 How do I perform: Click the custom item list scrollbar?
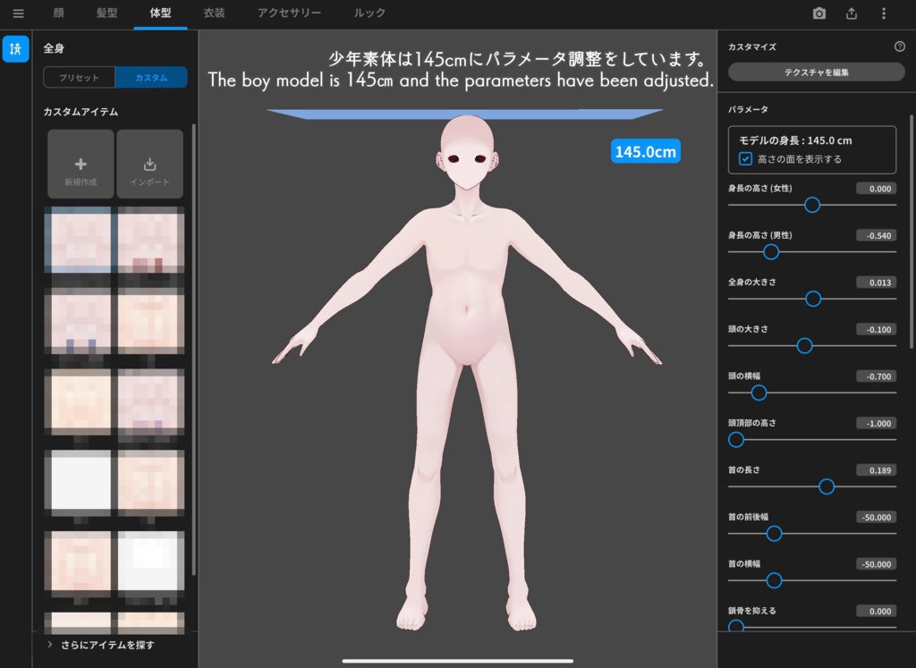coord(193,358)
